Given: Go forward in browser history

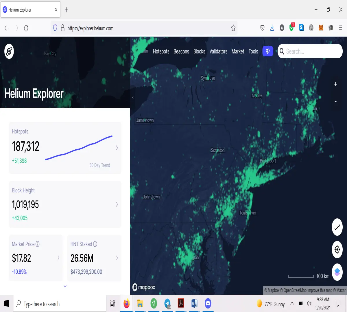Looking at the screenshot, I should [16, 28].
